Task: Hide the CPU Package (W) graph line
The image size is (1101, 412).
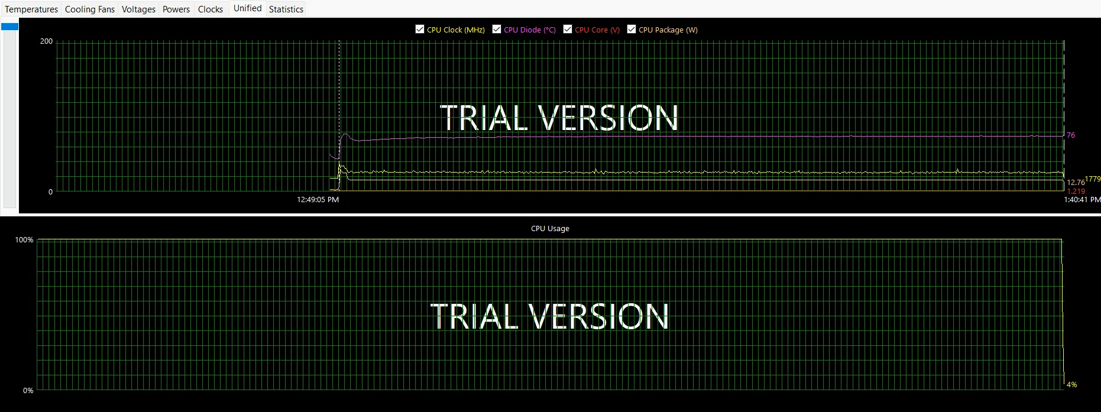Action: (632, 30)
